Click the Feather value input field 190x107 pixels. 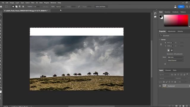pyautogui.click(x=36, y=7)
